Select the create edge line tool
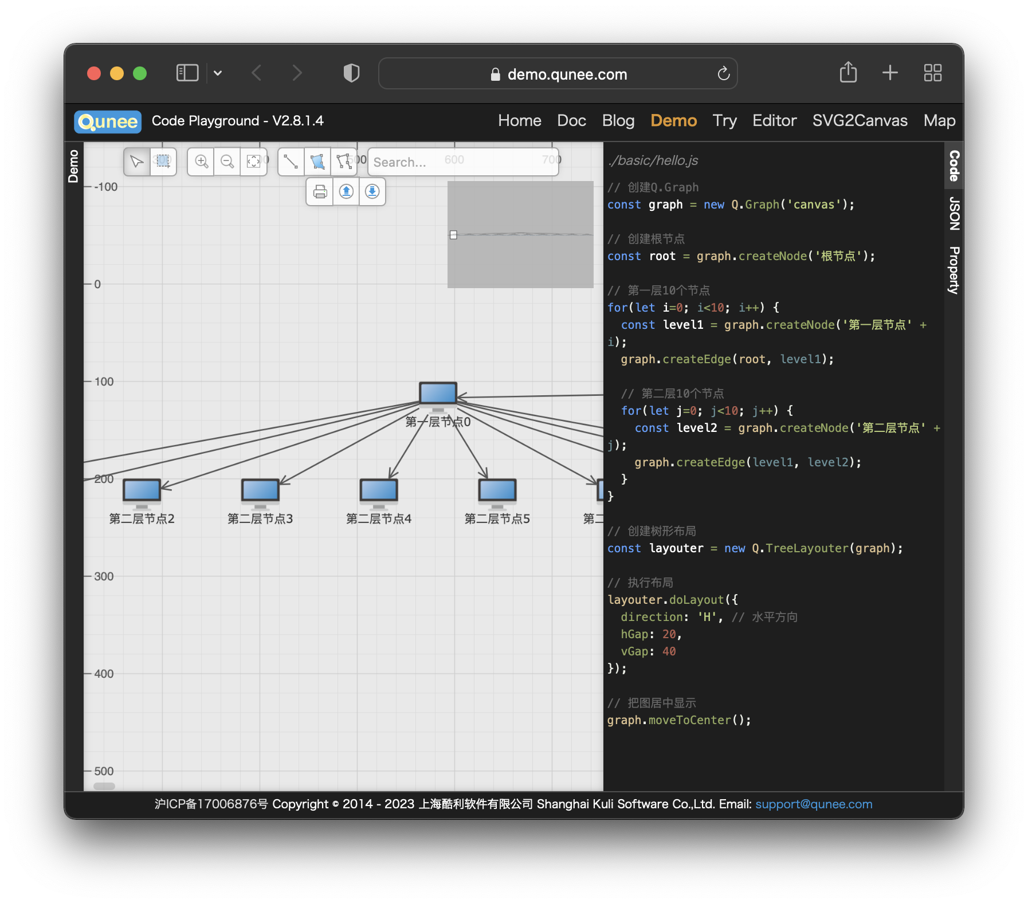 pos(291,162)
